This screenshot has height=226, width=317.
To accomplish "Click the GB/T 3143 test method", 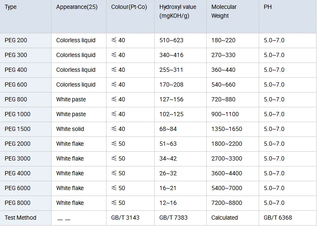I will coord(125,218).
